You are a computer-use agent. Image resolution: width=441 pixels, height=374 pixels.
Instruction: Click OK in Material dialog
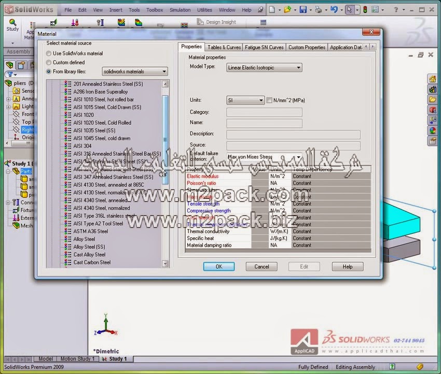[219, 266]
